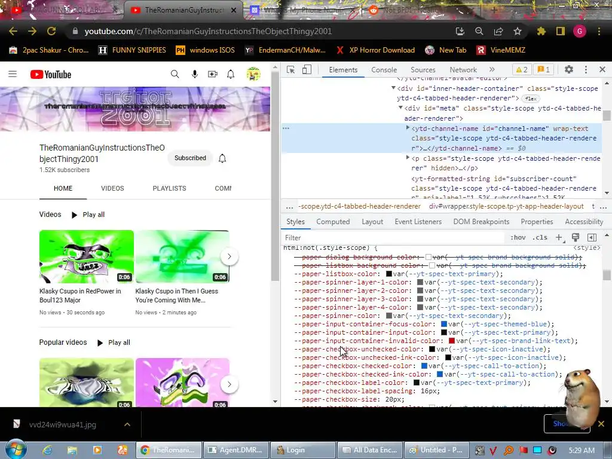Toggle the :hov element state

(x=518, y=238)
